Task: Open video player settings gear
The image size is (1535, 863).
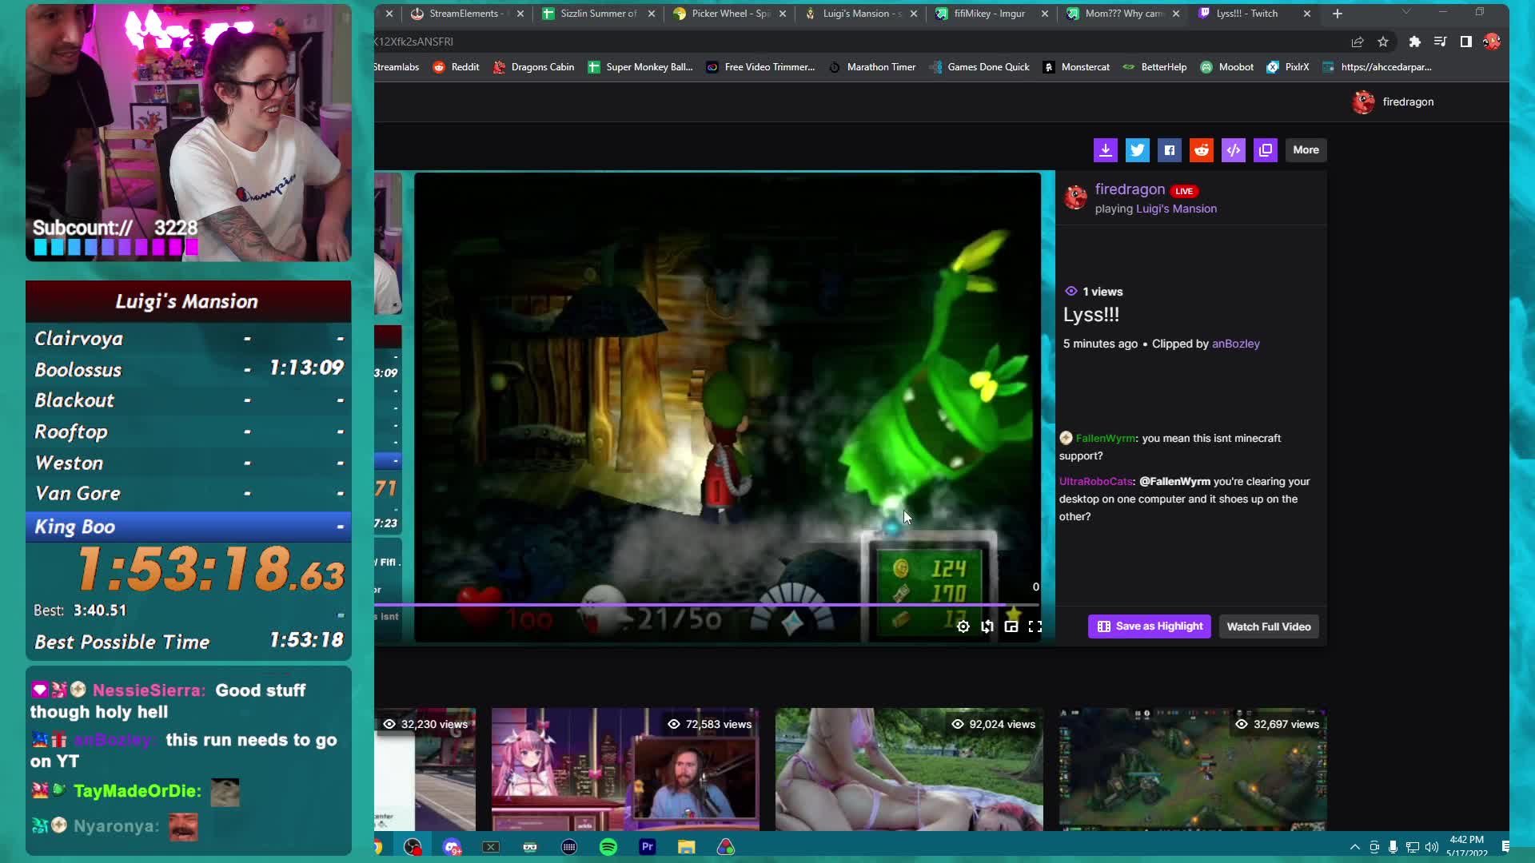Action: tap(963, 626)
